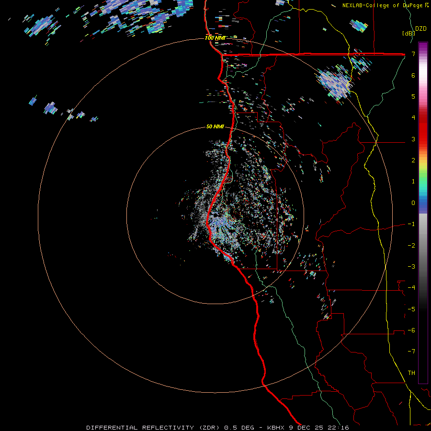
Task: Click the scale value -3
Action: (411, 267)
